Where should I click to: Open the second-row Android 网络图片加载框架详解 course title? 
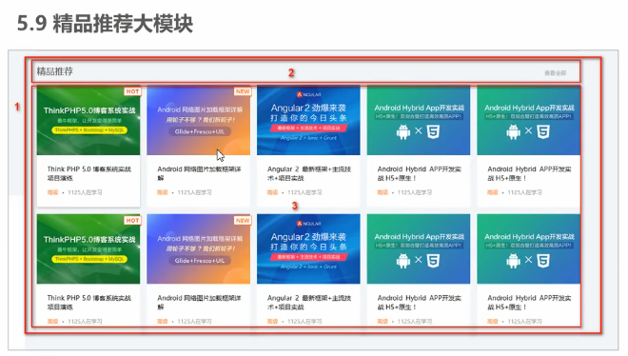pyautogui.click(x=199, y=303)
